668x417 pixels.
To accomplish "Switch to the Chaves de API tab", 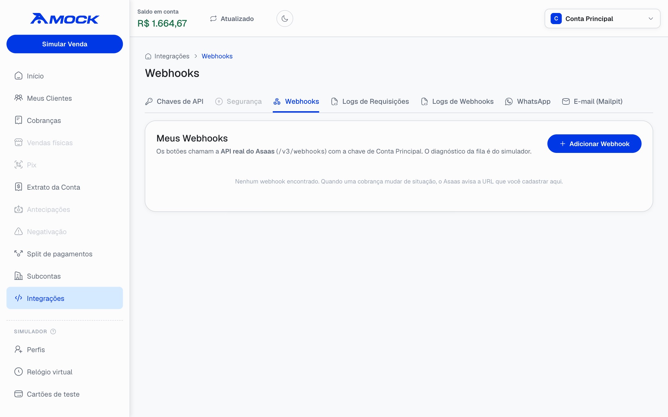I will pos(174,101).
